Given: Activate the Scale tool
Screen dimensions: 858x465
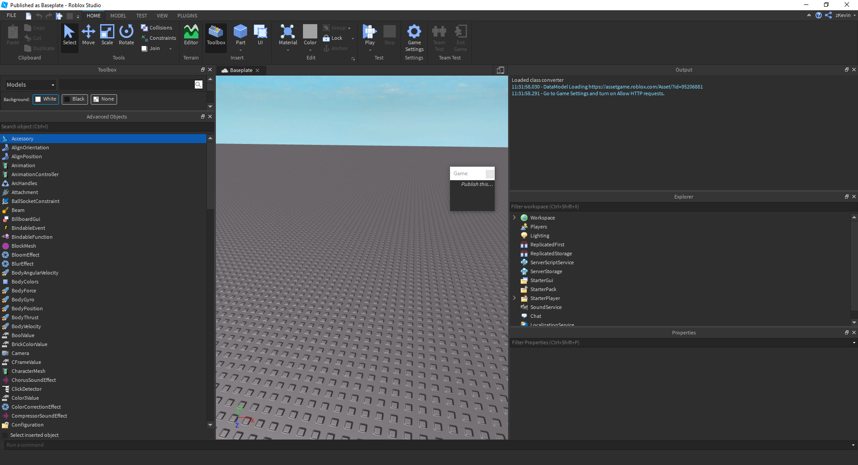Looking at the screenshot, I should (x=107, y=35).
